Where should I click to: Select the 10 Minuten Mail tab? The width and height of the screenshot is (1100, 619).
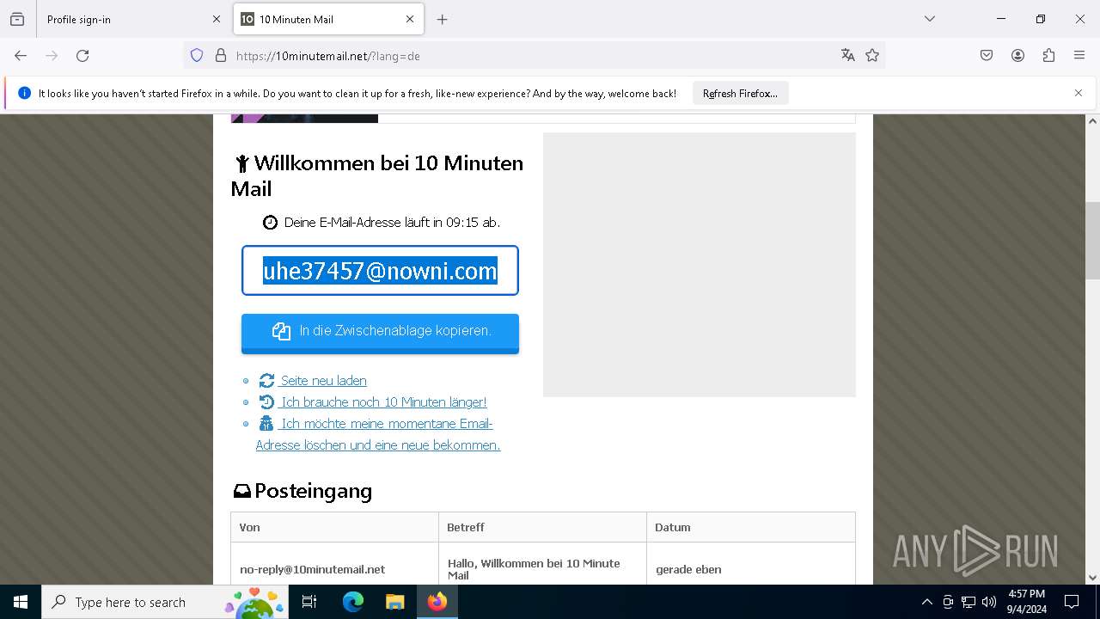point(328,19)
